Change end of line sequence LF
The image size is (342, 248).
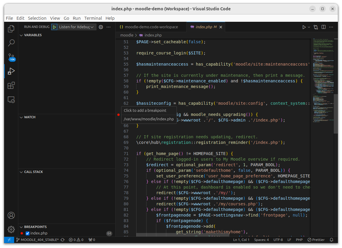tap(289, 240)
